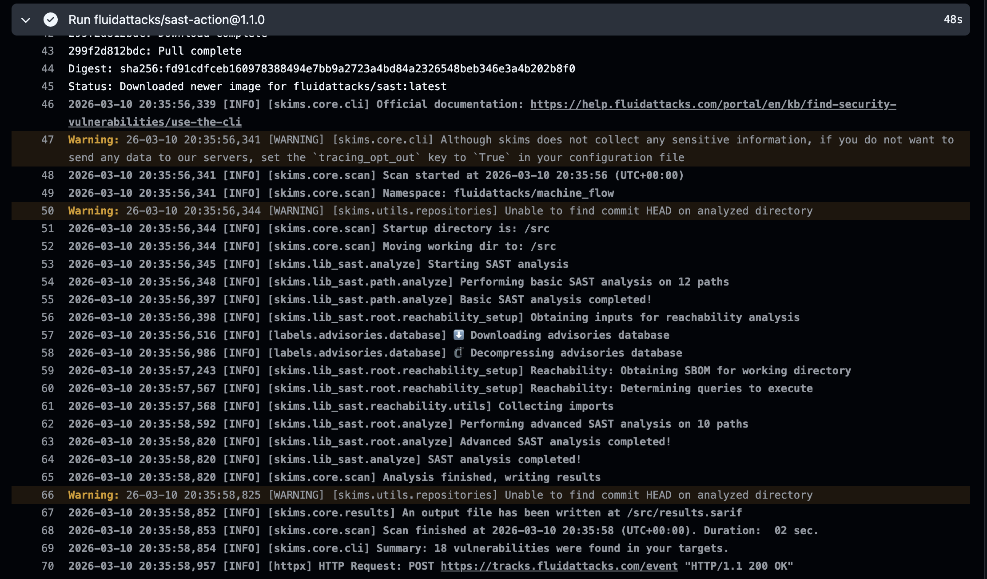Open the tracks.fluidattacks.com/event link

pos(559,566)
